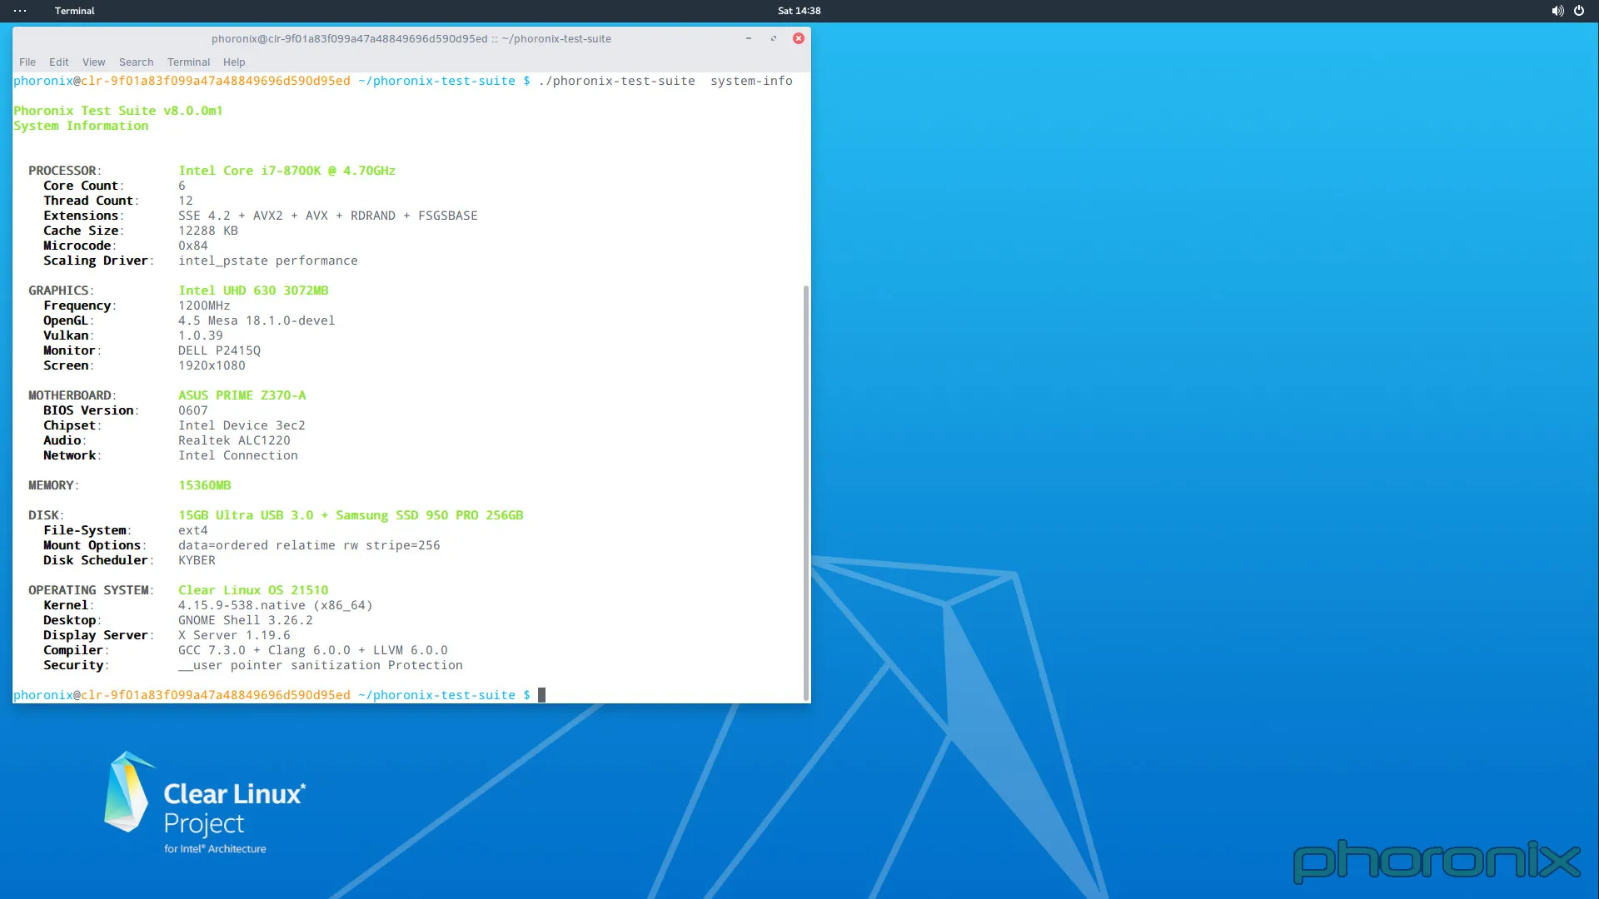Close the terminal with the red close icon

799,37
